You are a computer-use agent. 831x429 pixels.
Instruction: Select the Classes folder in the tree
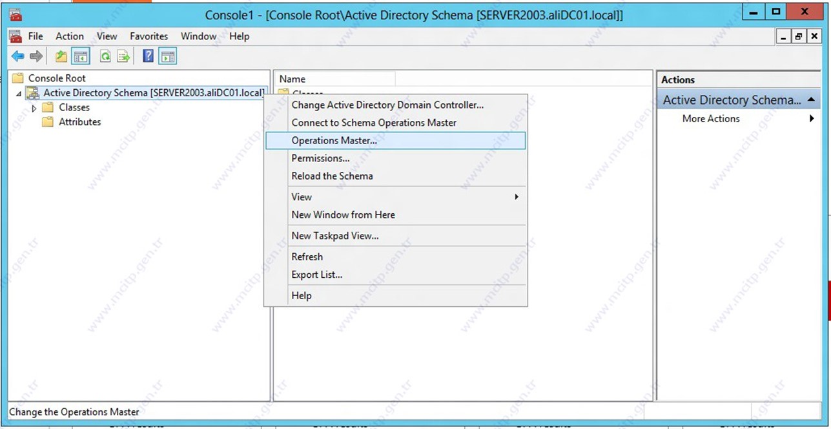click(74, 108)
